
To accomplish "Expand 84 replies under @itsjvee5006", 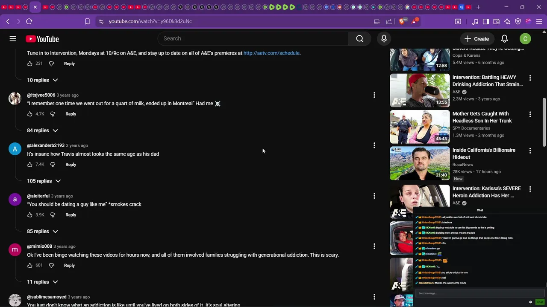I will [42, 130].
